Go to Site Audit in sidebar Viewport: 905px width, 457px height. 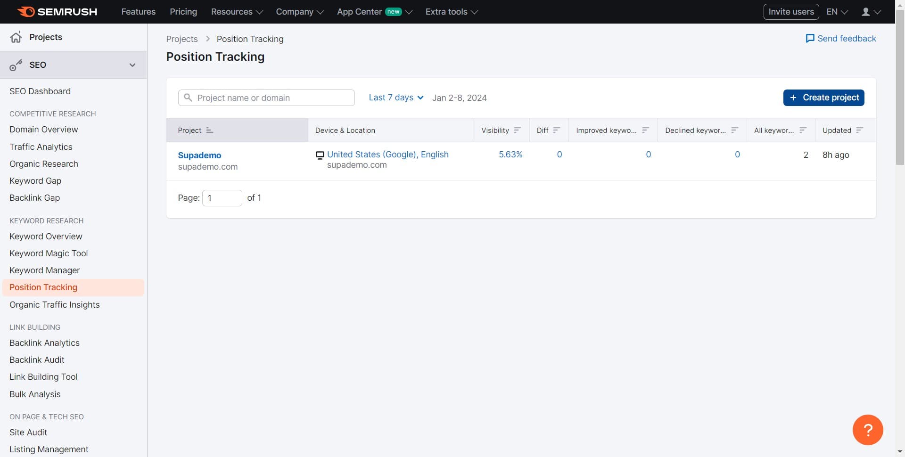tap(28, 433)
